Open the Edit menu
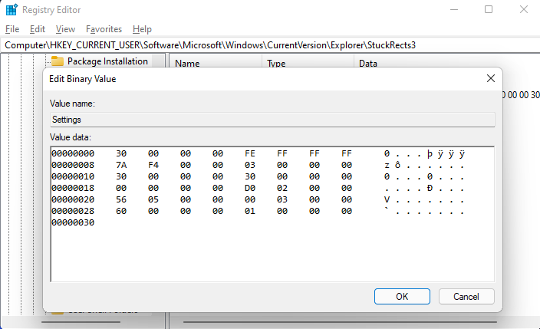 38,29
